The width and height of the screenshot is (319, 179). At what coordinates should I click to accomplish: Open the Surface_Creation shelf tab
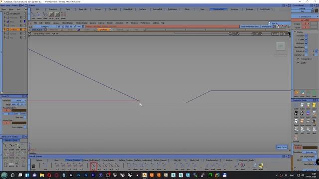click(125, 160)
